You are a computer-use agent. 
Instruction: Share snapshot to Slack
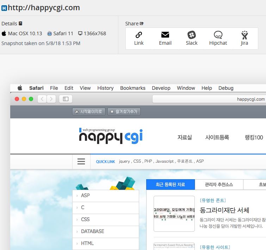coord(192,35)
